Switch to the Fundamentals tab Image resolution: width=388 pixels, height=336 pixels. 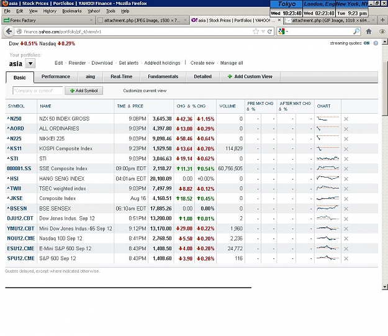coord(163,76)
